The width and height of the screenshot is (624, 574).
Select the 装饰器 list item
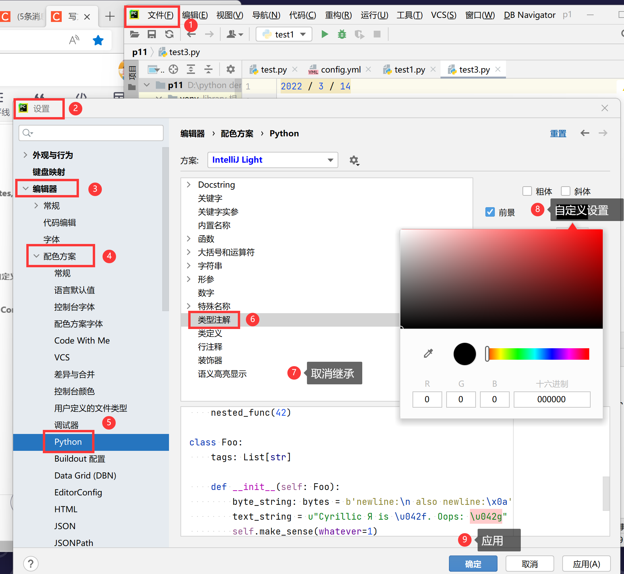tap(210, 360)
